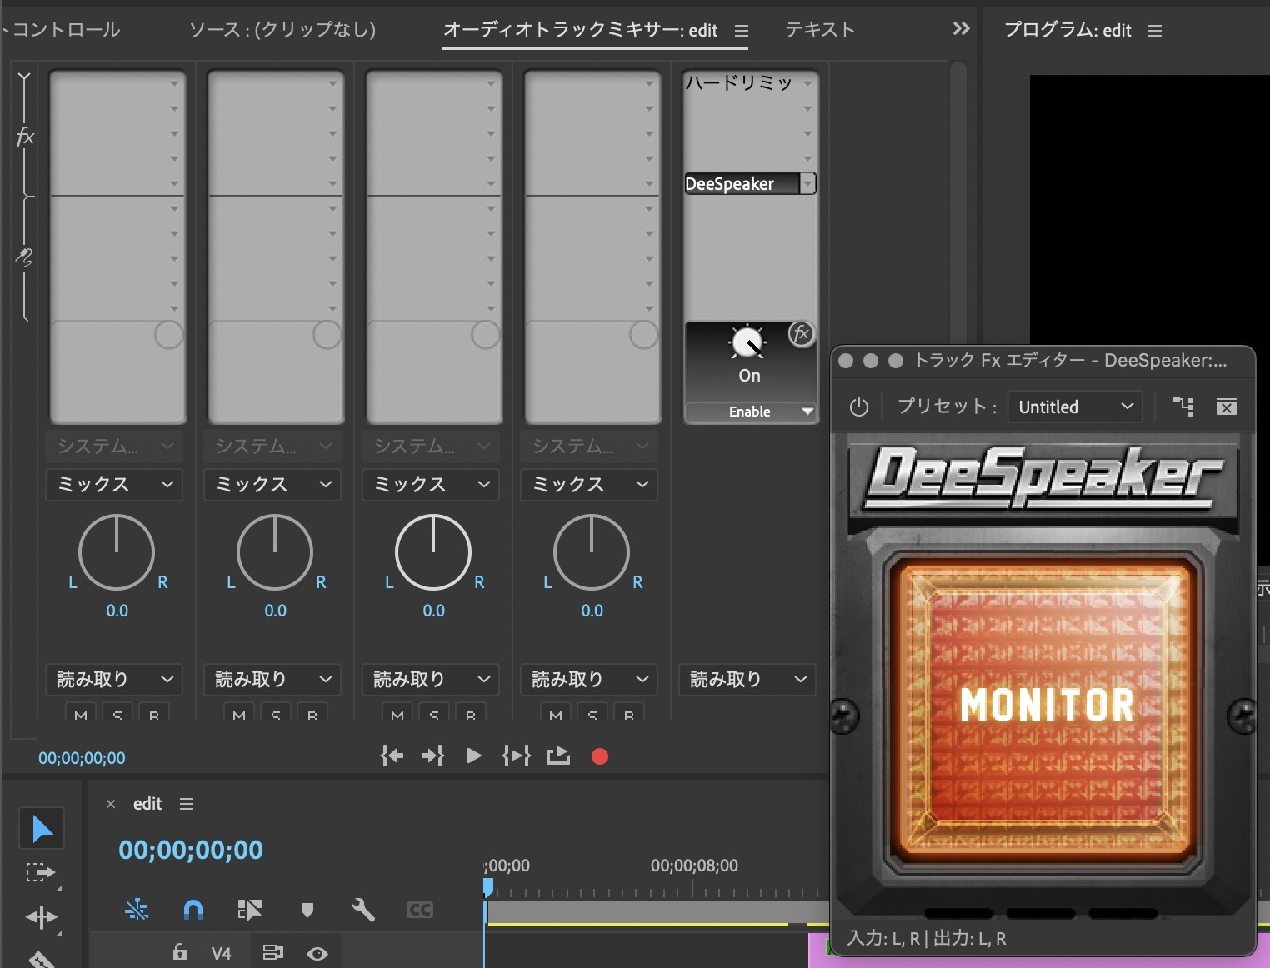Image resolution: width=1270 pixels, height=968 pixels.
Task: Toggle the CC captions track button
Action: 420,910
